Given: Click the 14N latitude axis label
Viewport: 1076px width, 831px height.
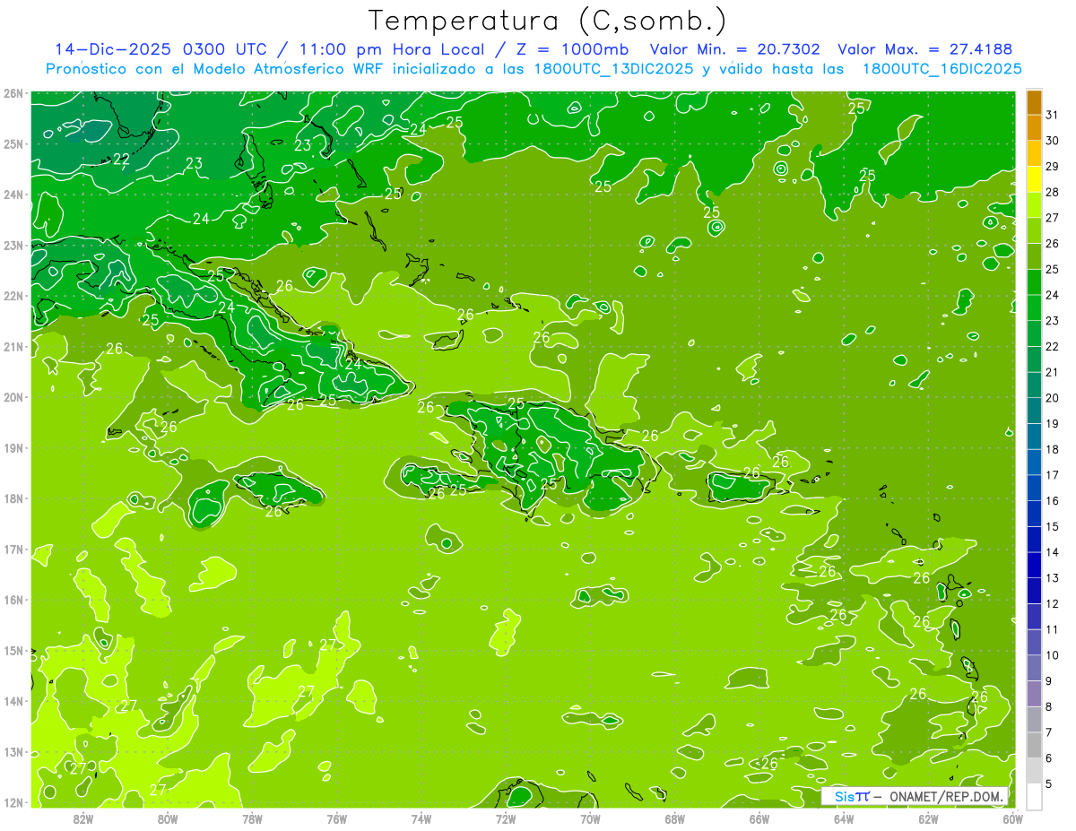Looking at the screenshot, I should [13, 701].
